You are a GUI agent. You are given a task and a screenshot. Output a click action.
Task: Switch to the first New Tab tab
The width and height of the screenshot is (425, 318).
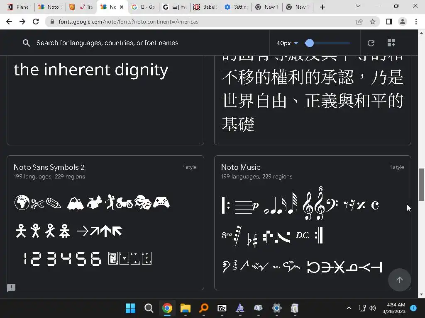click(x=267, y=7)
